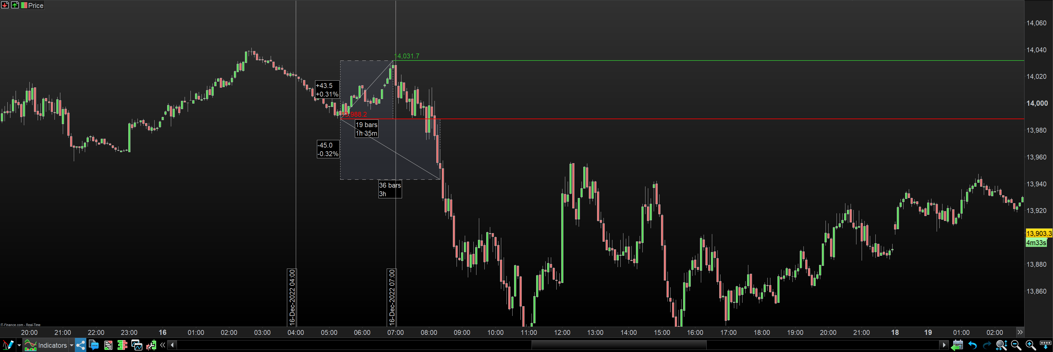
Task: Open the order list icon
Action: [x=108, y=345]
